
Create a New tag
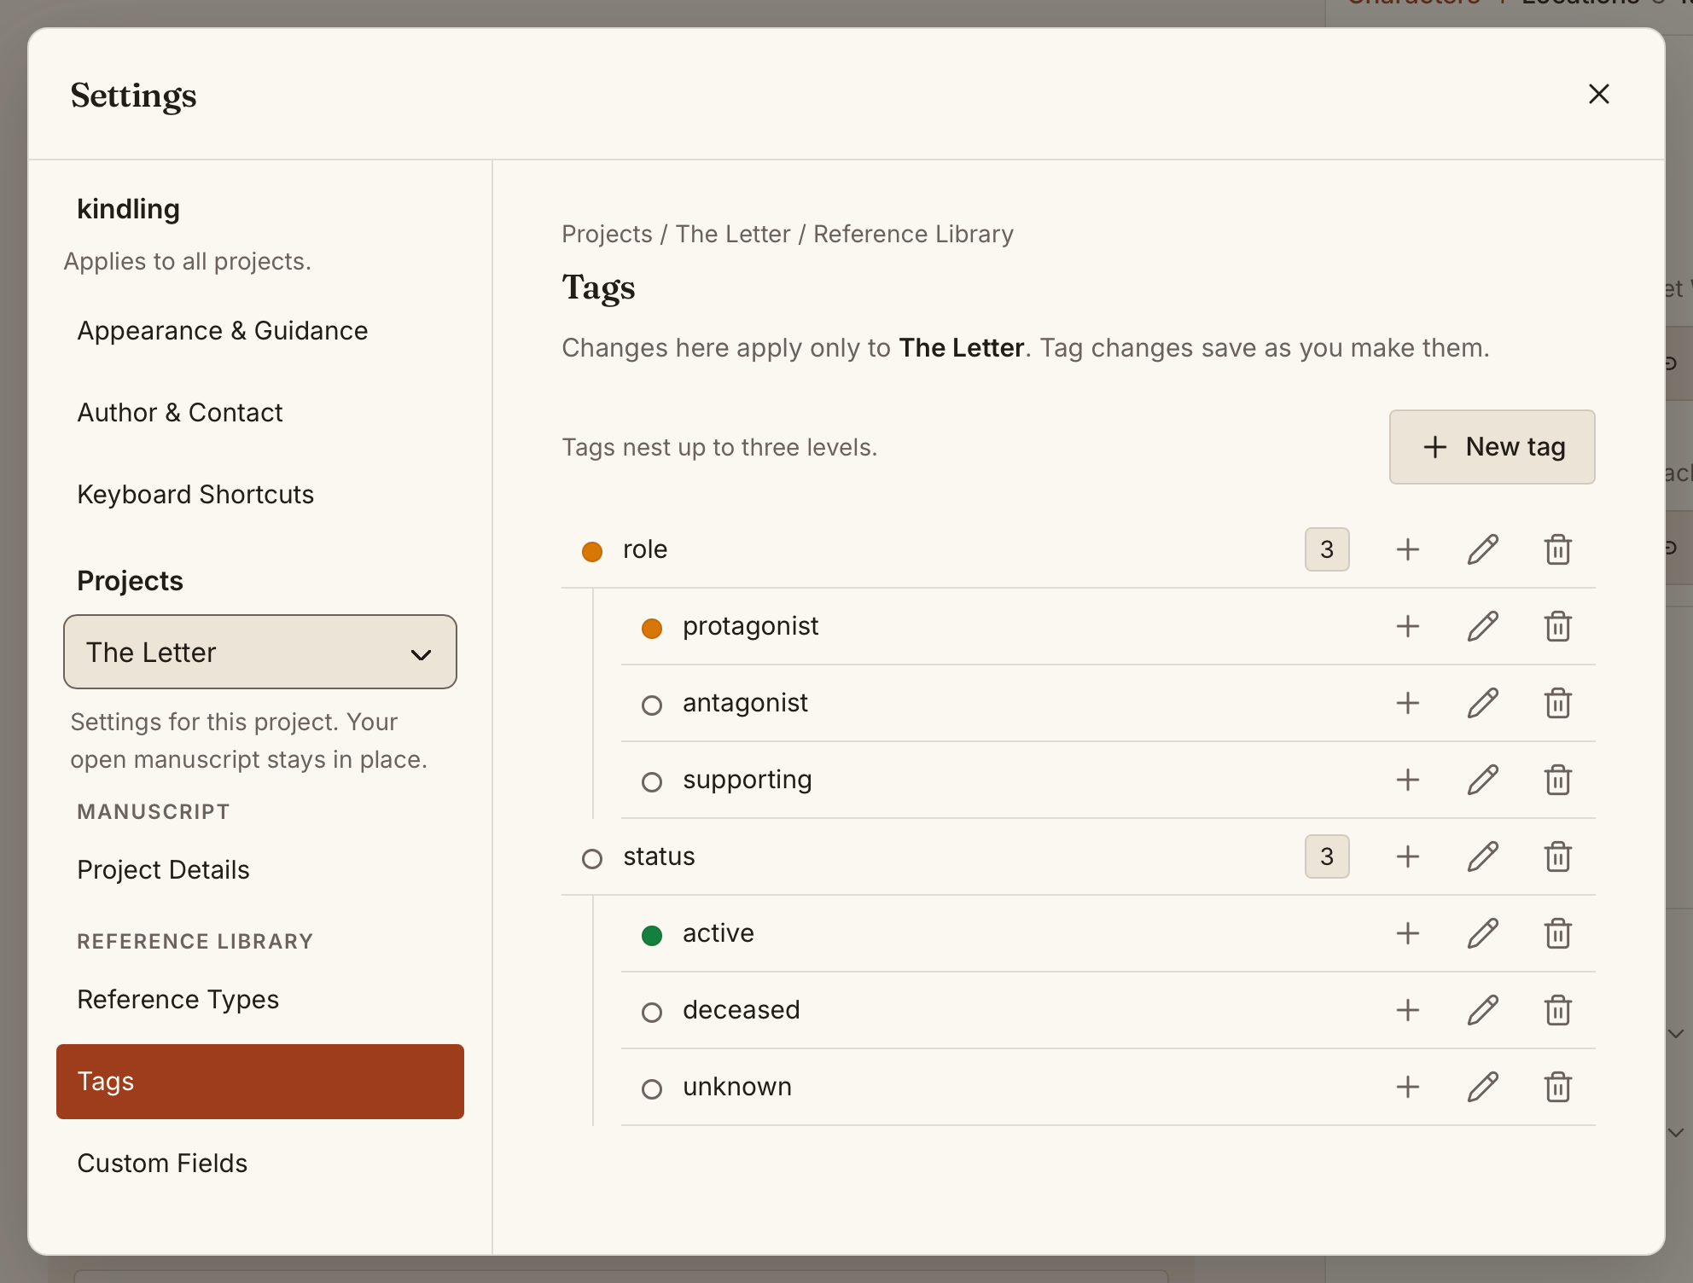1492,447
